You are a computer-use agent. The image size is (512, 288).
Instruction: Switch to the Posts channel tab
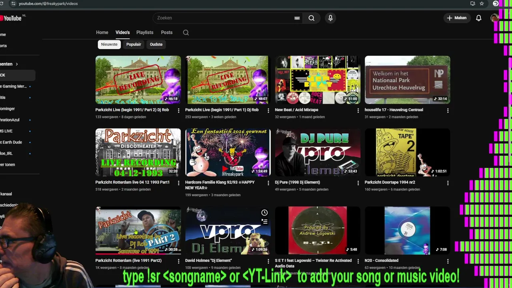167,32
